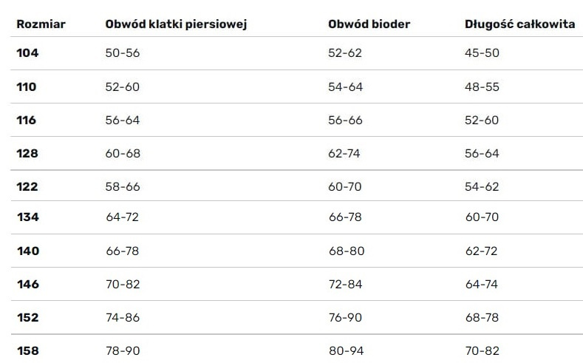Click the Rozmiar column header
The height and width of the screenshot is (363, 583).
point(41,24)
